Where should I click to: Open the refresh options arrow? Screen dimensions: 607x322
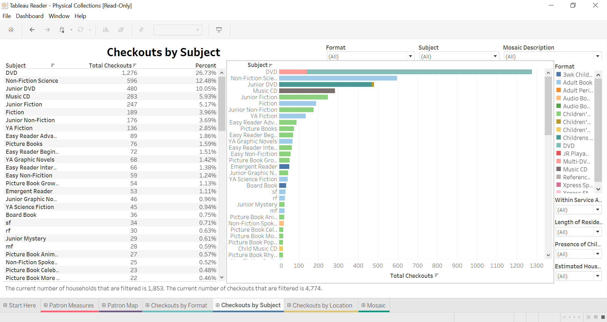coord(90,30)
